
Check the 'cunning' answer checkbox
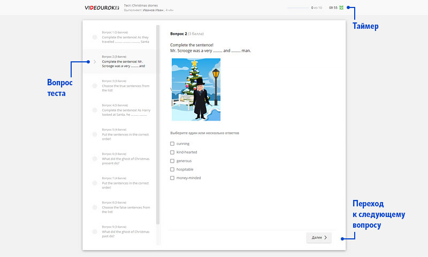[172, 143]
